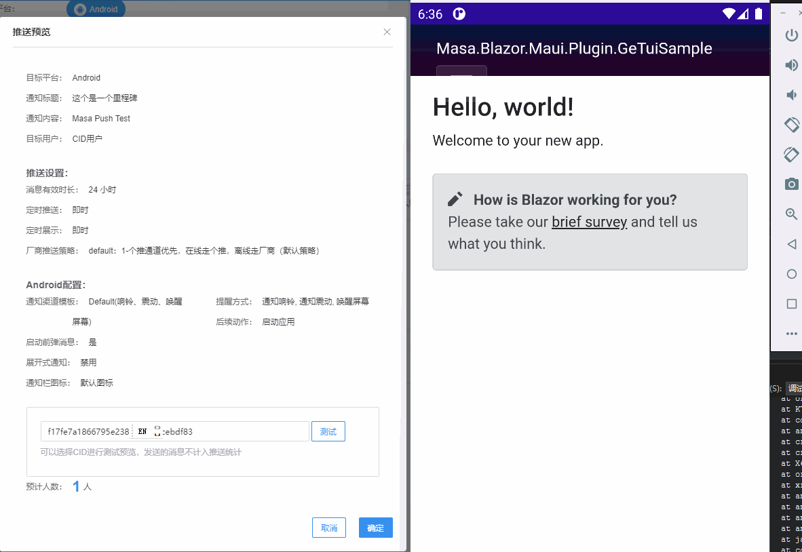Activate emulator zoom magnifier icon
This screenshot has height=552, width=802.
(x=791, y=214)
